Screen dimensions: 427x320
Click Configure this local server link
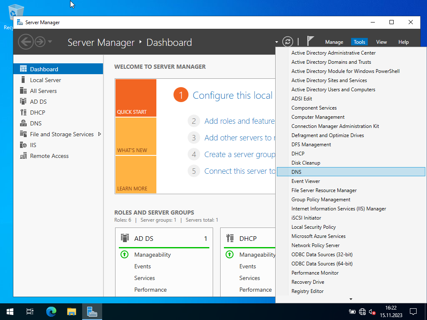(x=233, y=95)
